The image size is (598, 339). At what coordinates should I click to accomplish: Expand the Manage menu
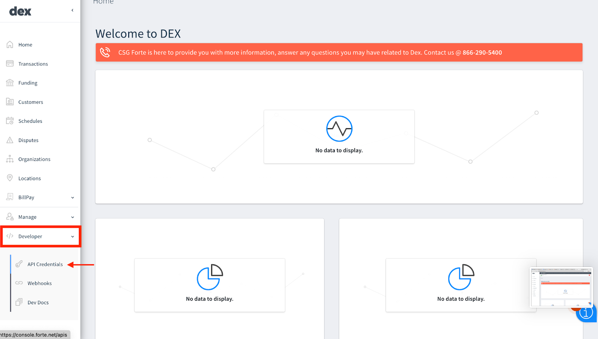click(72, 217)
